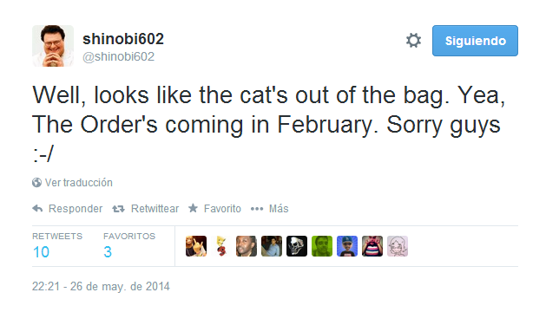Screen dimensions: 546x312
Task: View the 10 retweets count
Action: coord(41,252)
